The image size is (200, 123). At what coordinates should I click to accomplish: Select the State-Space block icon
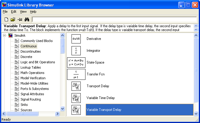(x=76, y=62)
